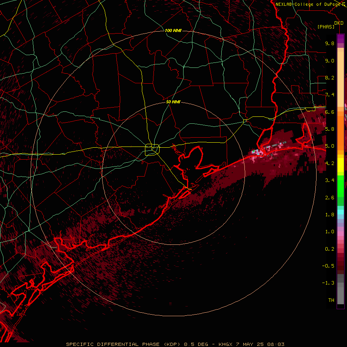
Task: Click the 50 NMI range ring label
Action: [173, 102]
